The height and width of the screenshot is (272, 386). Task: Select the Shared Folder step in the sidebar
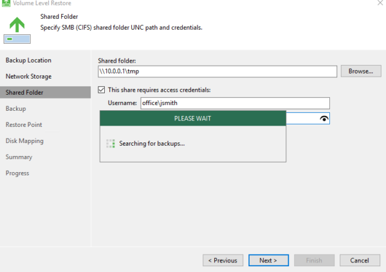pyautogui.click(x=26, y=92)
